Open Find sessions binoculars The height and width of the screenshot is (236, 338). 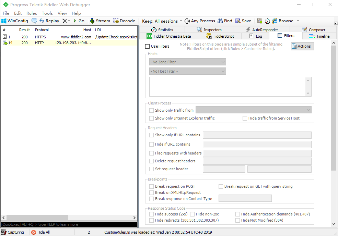(x=225, y=21)
